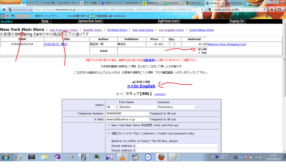
Task: Open the Paint app from taskbar
Action: [175, 157]
